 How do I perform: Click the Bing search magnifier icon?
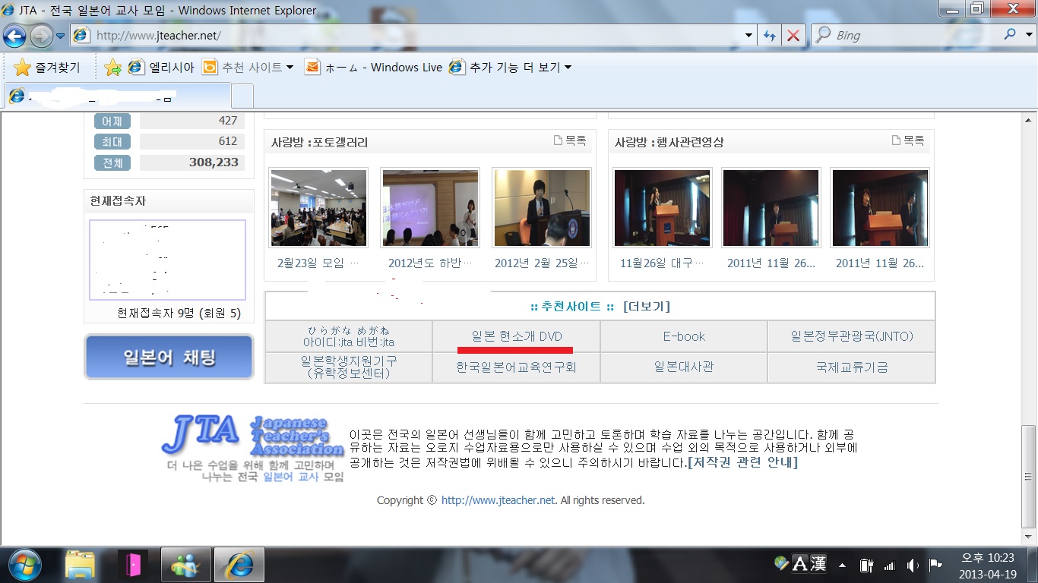click(1010, 35)
